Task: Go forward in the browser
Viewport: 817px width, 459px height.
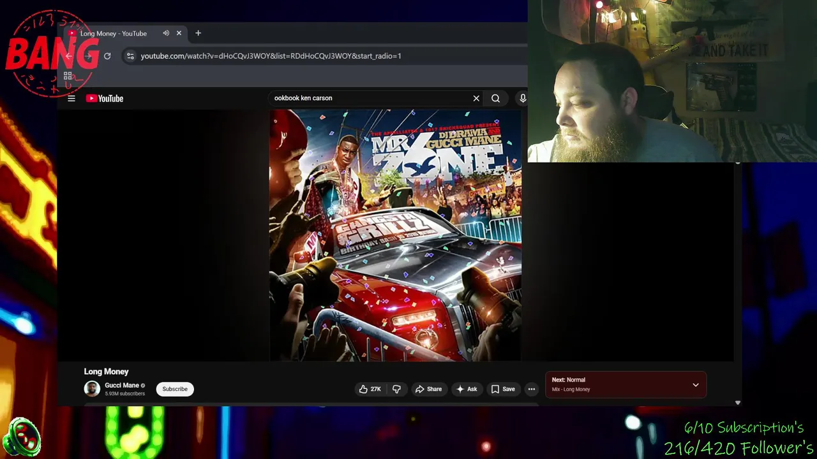Action: pyautogui.click(x=89, y=56)
